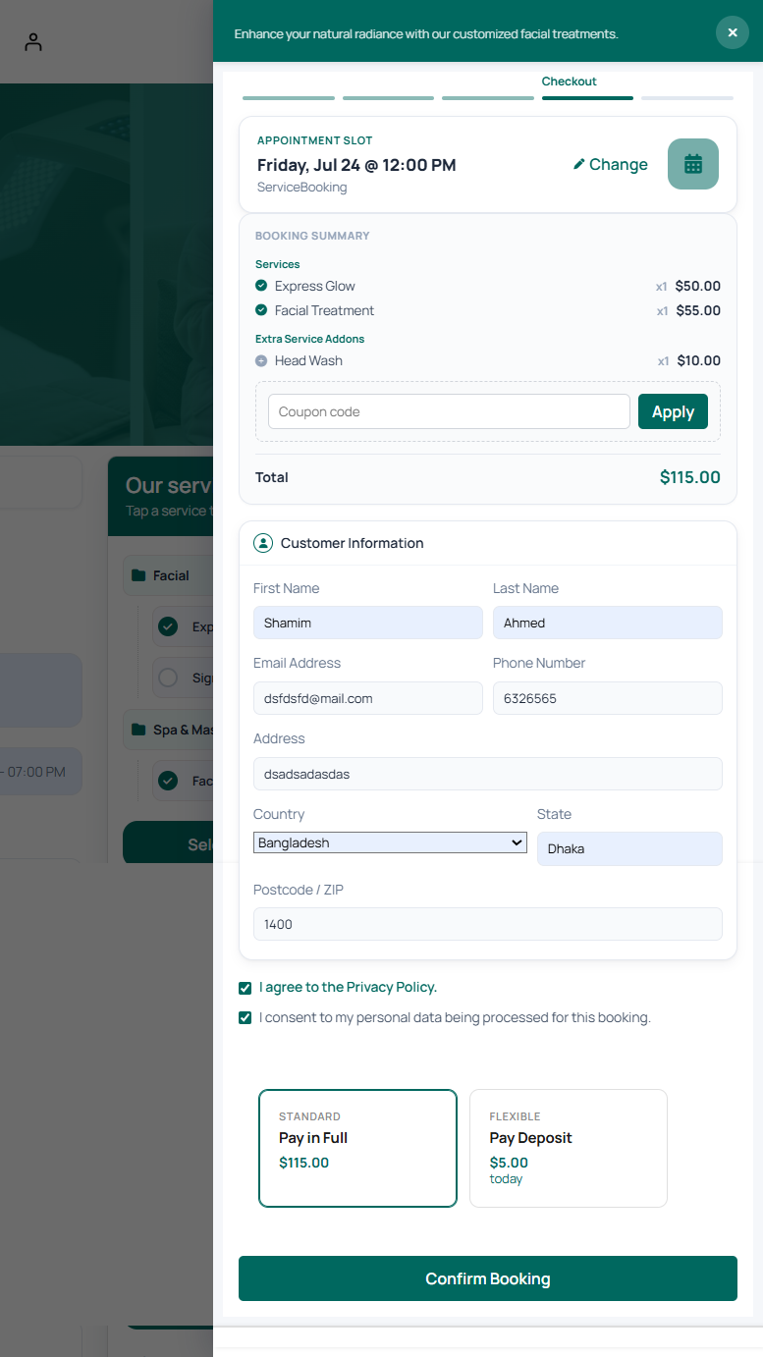Viewport: 763px width, 1357px height.
Task: Click the pencil icon beside Change
Action: pyautogui.click(x=579, y=164)
